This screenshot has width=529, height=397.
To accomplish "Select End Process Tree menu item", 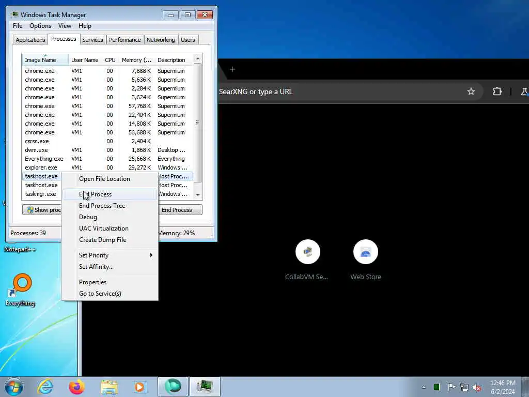I will coord(110,206).
